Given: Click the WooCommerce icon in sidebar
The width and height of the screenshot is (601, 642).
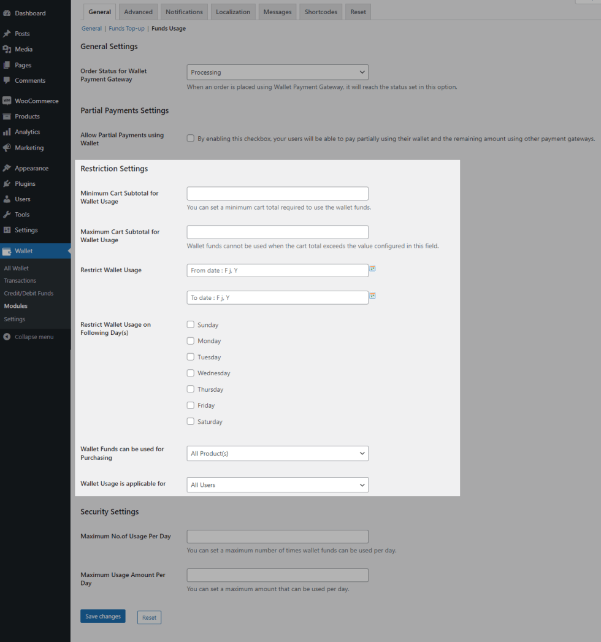Looking at the screenshot, I should click(x=7, y=101).
